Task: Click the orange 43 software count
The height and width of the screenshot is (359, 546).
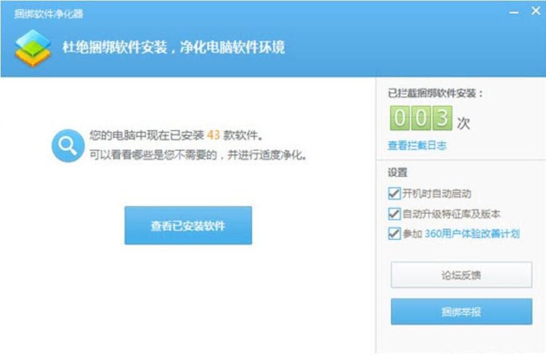Action: (x=213, y=134)
